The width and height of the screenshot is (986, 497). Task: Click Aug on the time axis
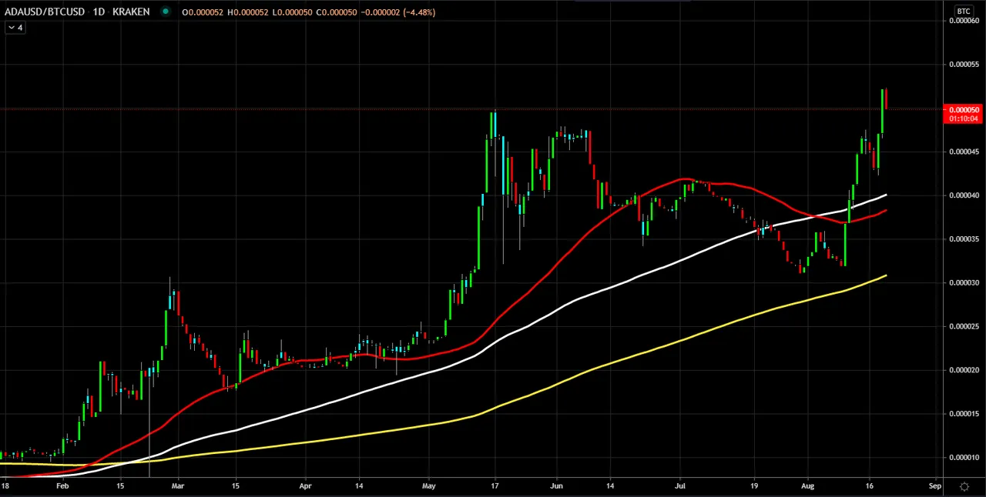tap(807, 486)
